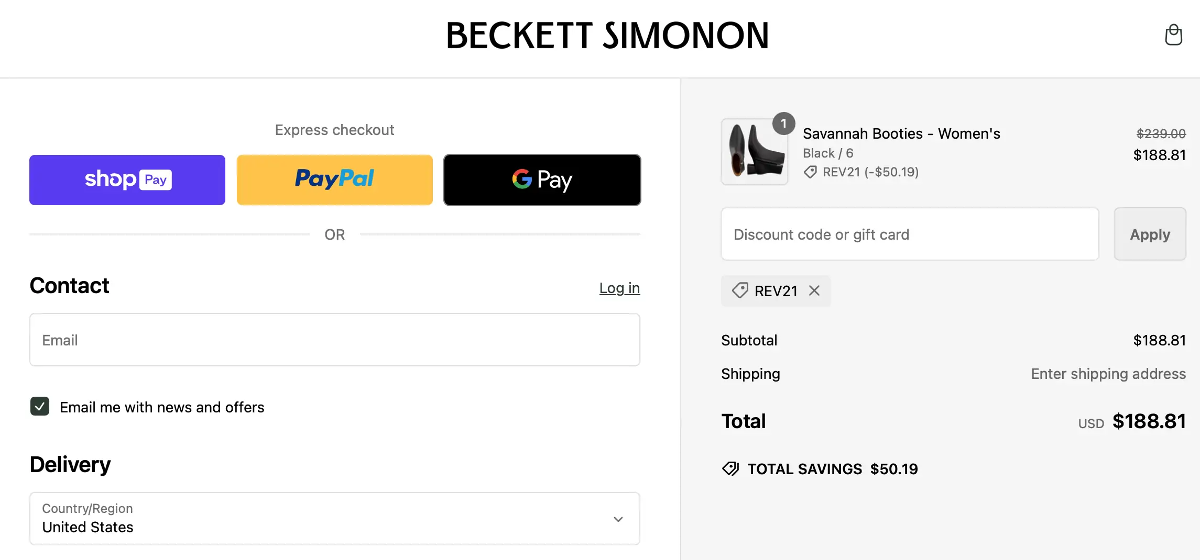Click the Enter shipping address text
This screenshot has width=1200, height=560.
1108,374
